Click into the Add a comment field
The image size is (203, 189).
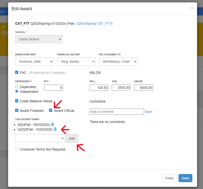[117, 112]
